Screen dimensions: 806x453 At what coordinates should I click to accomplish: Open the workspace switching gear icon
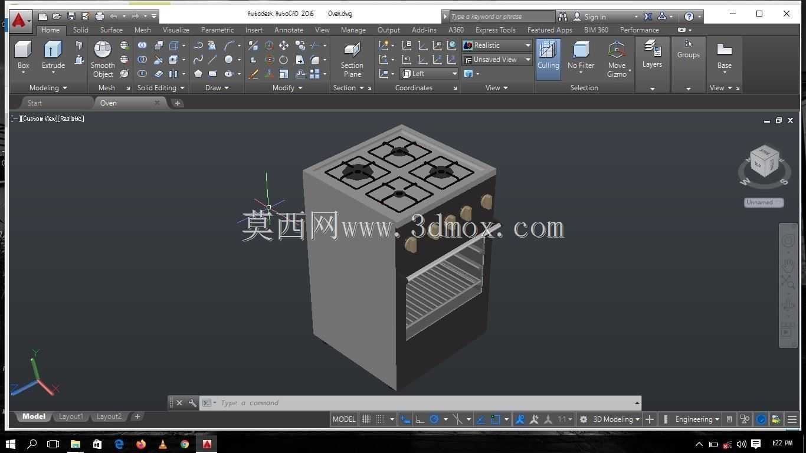pos(583,419)
